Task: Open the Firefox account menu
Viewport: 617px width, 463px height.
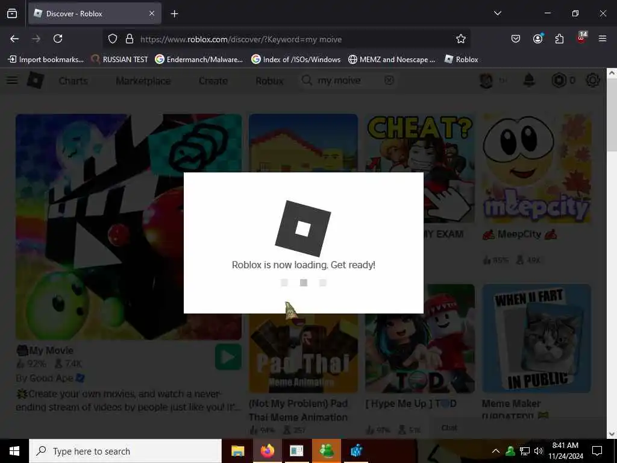Action: pos(537,39)
